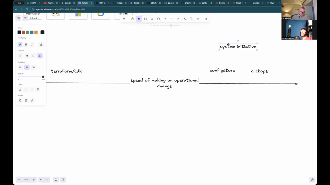Viewport: 330px width, 185px height.
Task: Open the image insertion tool
Action: [x=191, y=19]
